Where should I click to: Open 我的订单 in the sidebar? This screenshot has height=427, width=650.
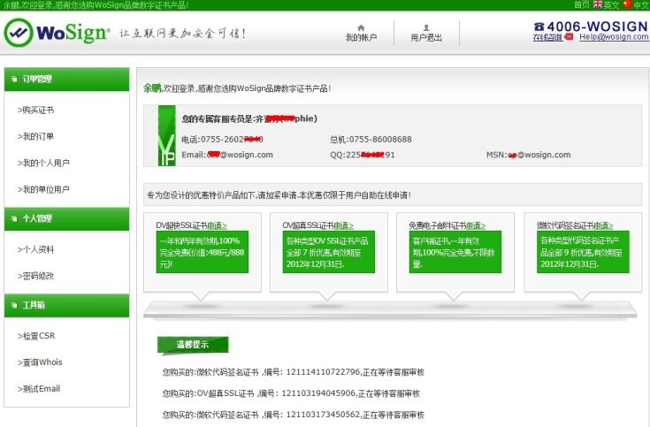[x=36, y=136]
